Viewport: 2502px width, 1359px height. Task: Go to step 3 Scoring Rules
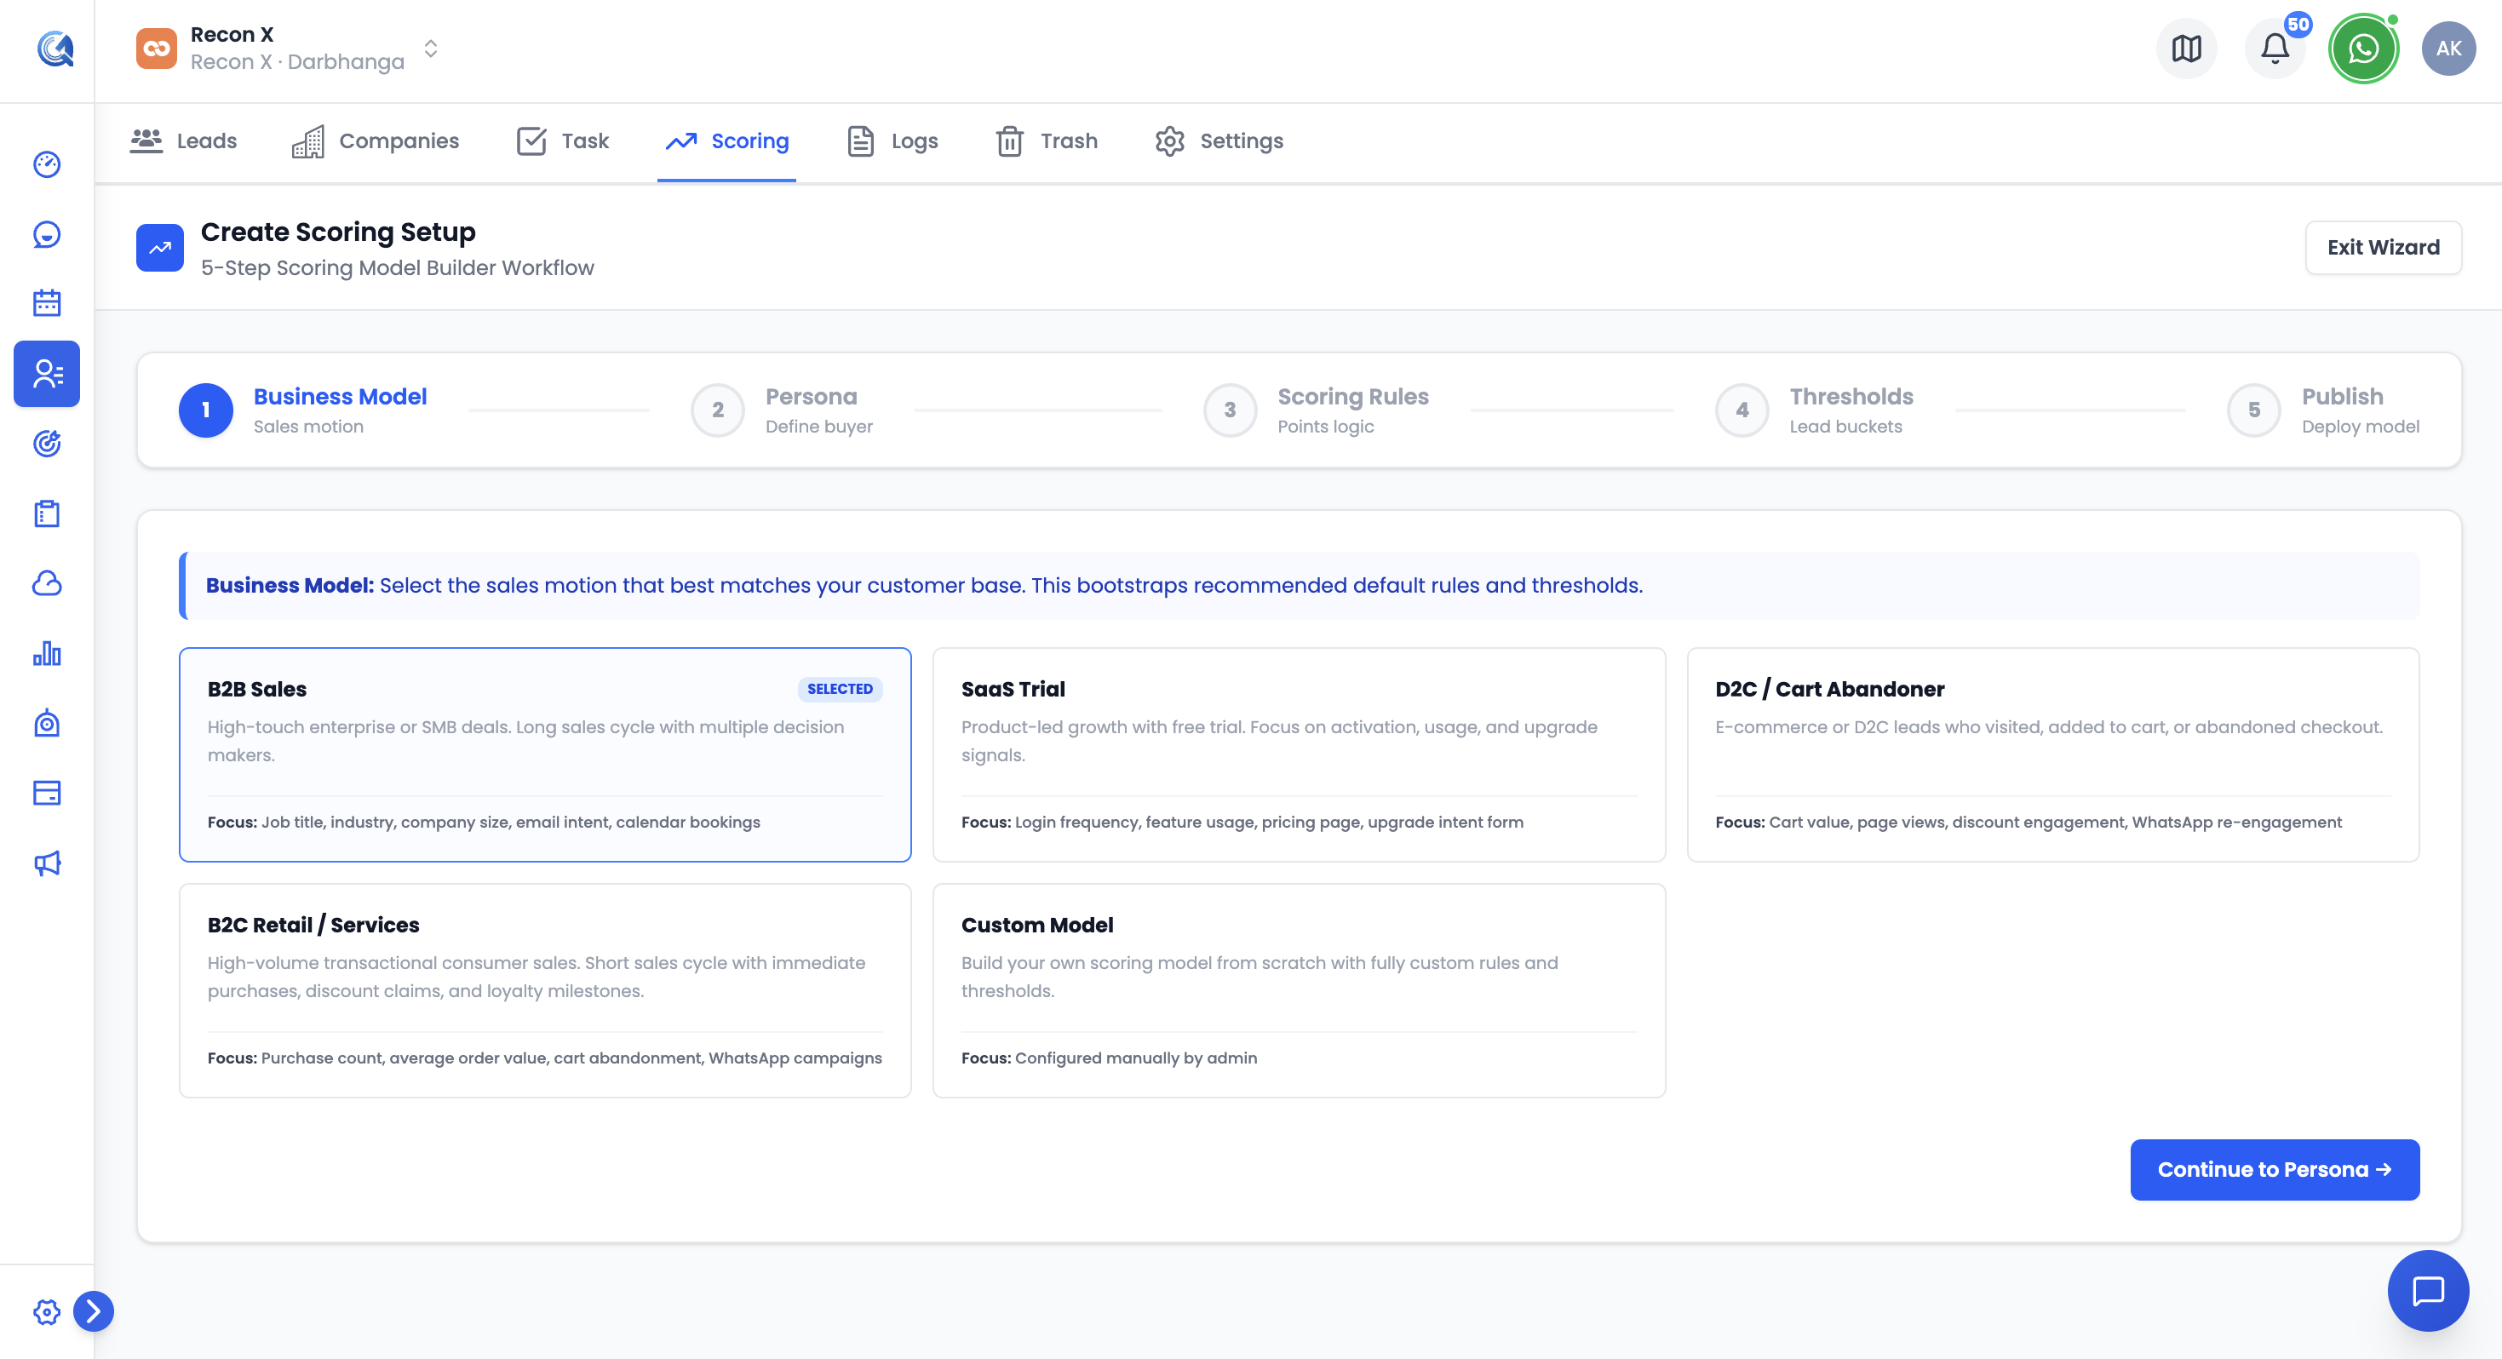pos(1316,410)
